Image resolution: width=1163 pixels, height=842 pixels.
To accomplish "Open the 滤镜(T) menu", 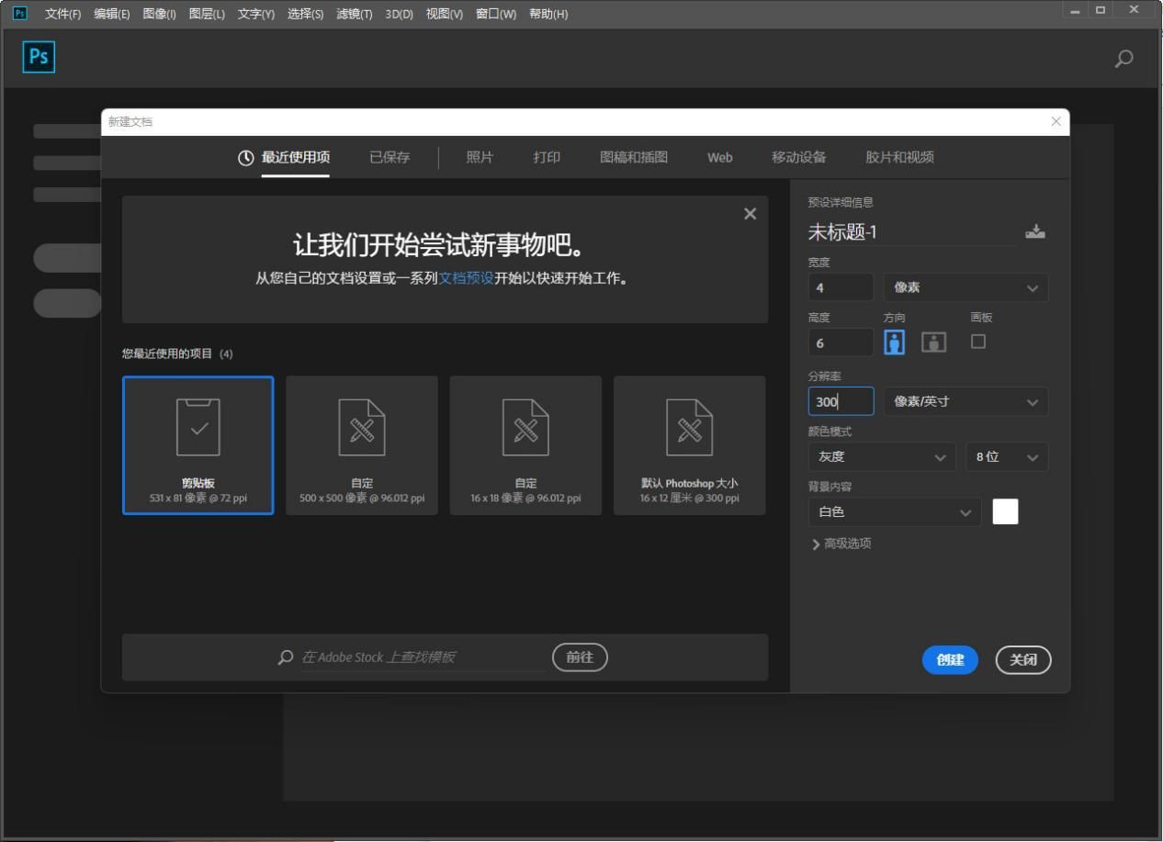I will click(x=355, y=14).
